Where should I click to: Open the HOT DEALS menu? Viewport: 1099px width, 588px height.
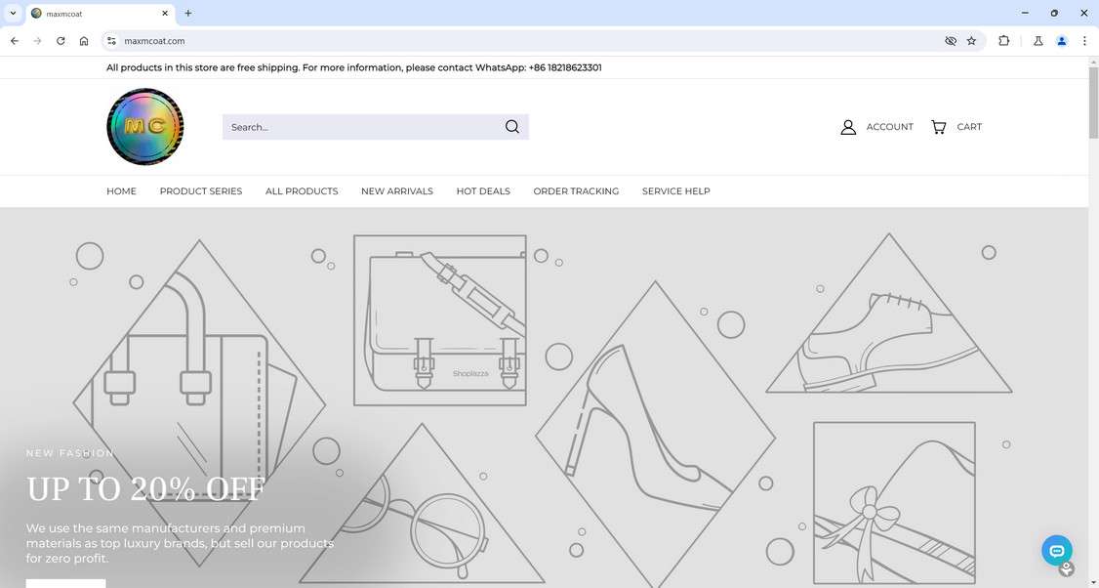click(483, 190)
